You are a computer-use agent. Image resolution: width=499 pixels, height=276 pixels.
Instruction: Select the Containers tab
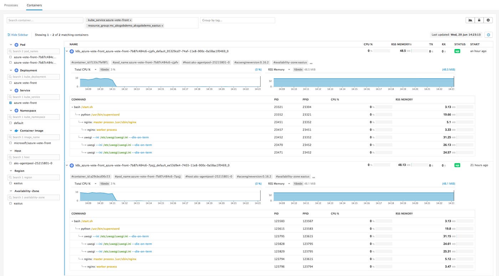coord(34,5)
